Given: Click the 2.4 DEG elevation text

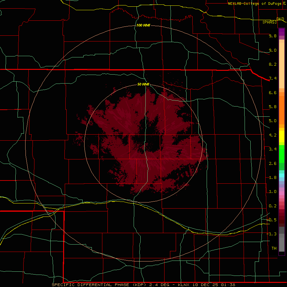Looking at the screenshot, I should pos(160,285).
